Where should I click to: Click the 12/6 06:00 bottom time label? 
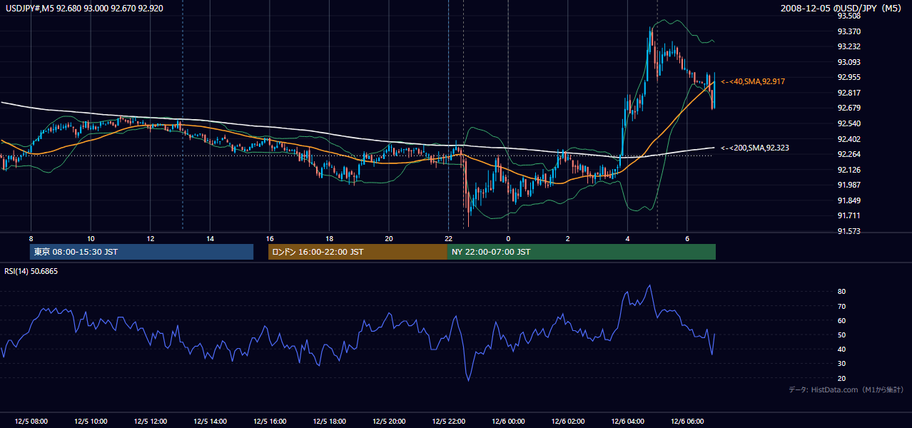[x=686, y=422]
